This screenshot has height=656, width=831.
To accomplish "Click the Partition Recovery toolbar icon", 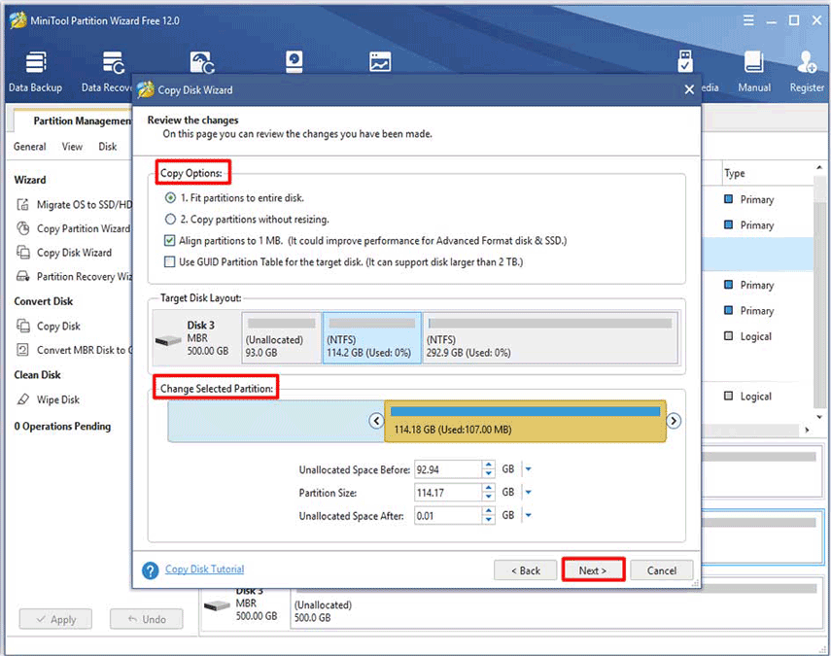I will coord(202,62).
